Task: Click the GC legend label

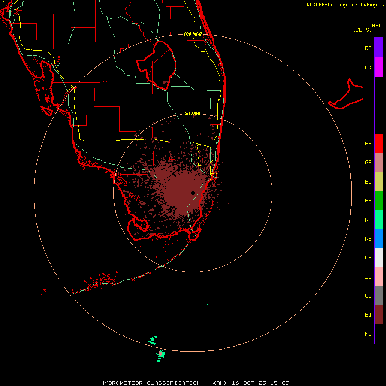Action: (x=368, y=296)
